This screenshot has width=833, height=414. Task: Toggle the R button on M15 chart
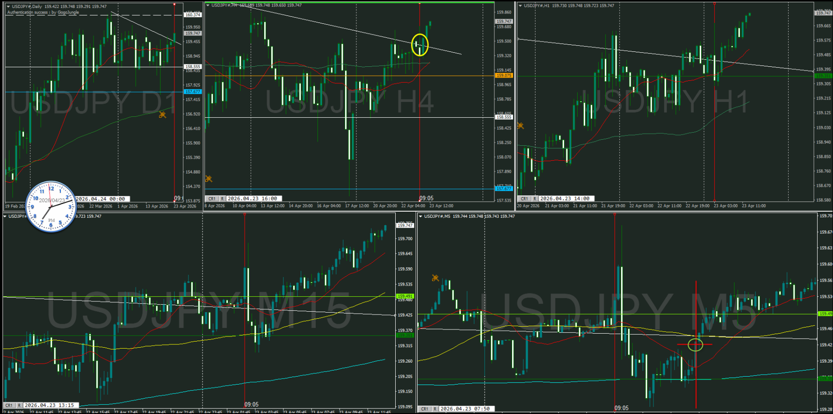click(19, 405)
